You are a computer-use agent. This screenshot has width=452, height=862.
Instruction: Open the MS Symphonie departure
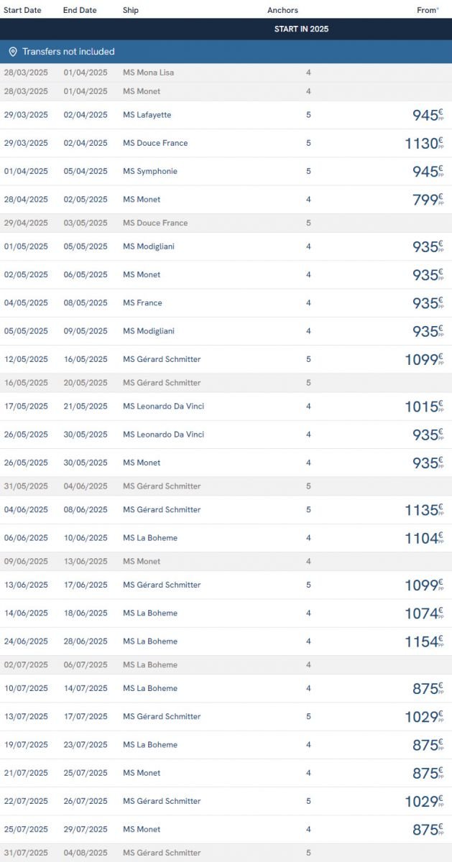(x=149, y=172)
